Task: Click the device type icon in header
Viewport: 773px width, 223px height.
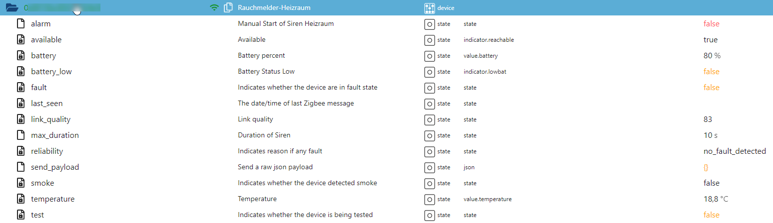Action: pos(429,7)
